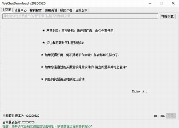
Task: Click the Enjoy it... text
Action: point(140,91)
